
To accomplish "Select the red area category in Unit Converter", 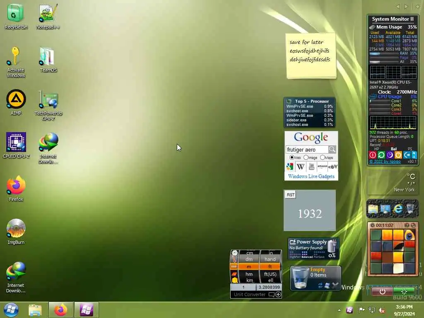I will (x=234, y=274).
